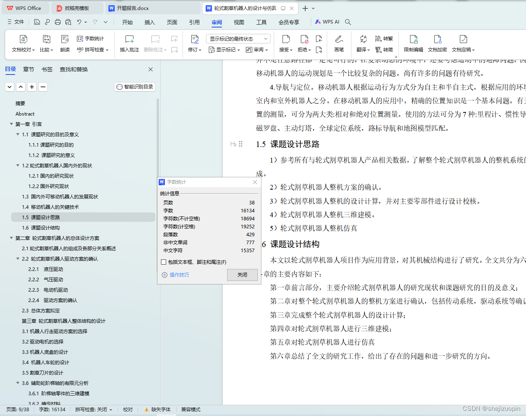Image resolution: width=526 pixels, height=416 pixels.
Task: Click 字数统计 in the ribbon
Action: pyautogui.click(x=90, y=39)
